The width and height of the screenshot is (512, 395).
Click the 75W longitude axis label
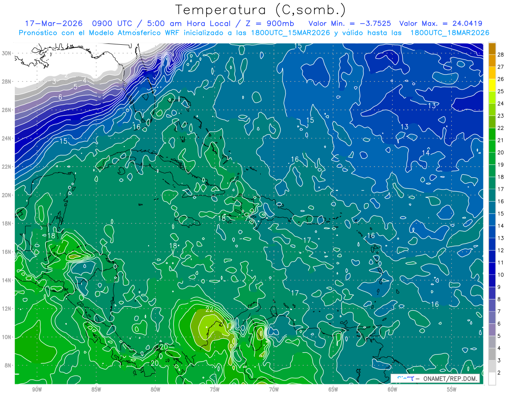click(215, 389)
